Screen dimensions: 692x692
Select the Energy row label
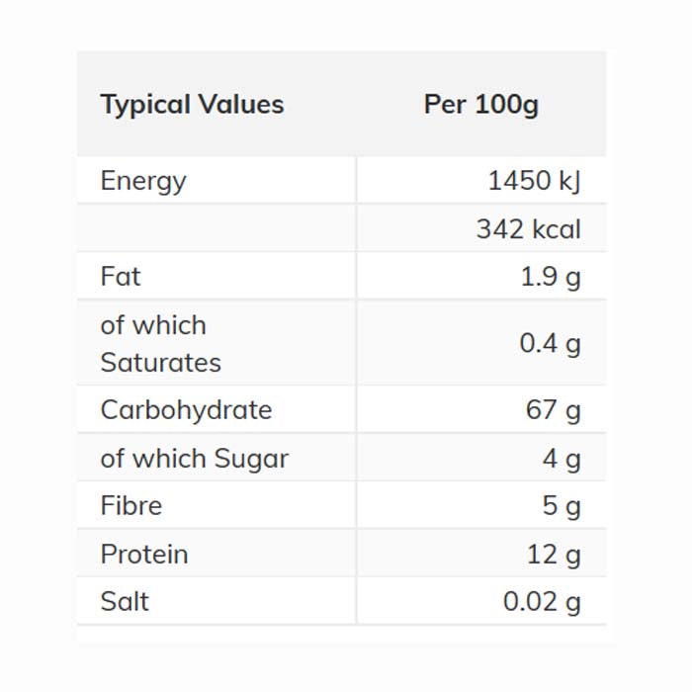(143, 181)
